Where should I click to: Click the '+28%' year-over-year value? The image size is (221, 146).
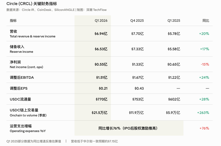coord(204,99)
